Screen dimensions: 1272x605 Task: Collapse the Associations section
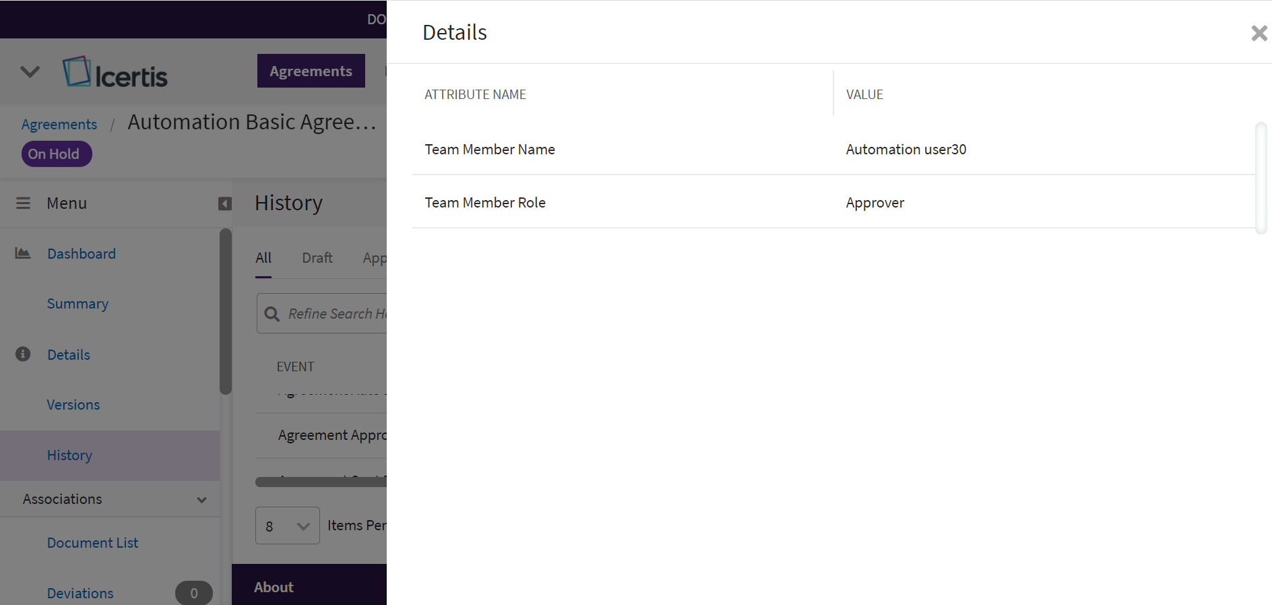click(x=201, y=500)
